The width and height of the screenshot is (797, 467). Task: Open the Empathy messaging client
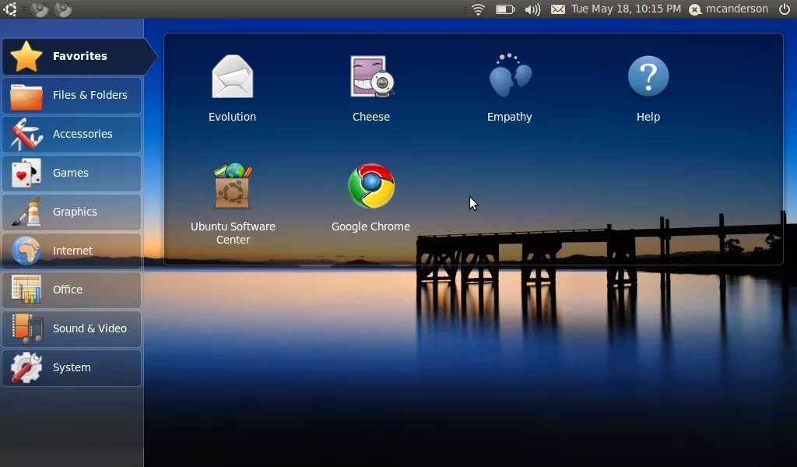click(510, 87)
